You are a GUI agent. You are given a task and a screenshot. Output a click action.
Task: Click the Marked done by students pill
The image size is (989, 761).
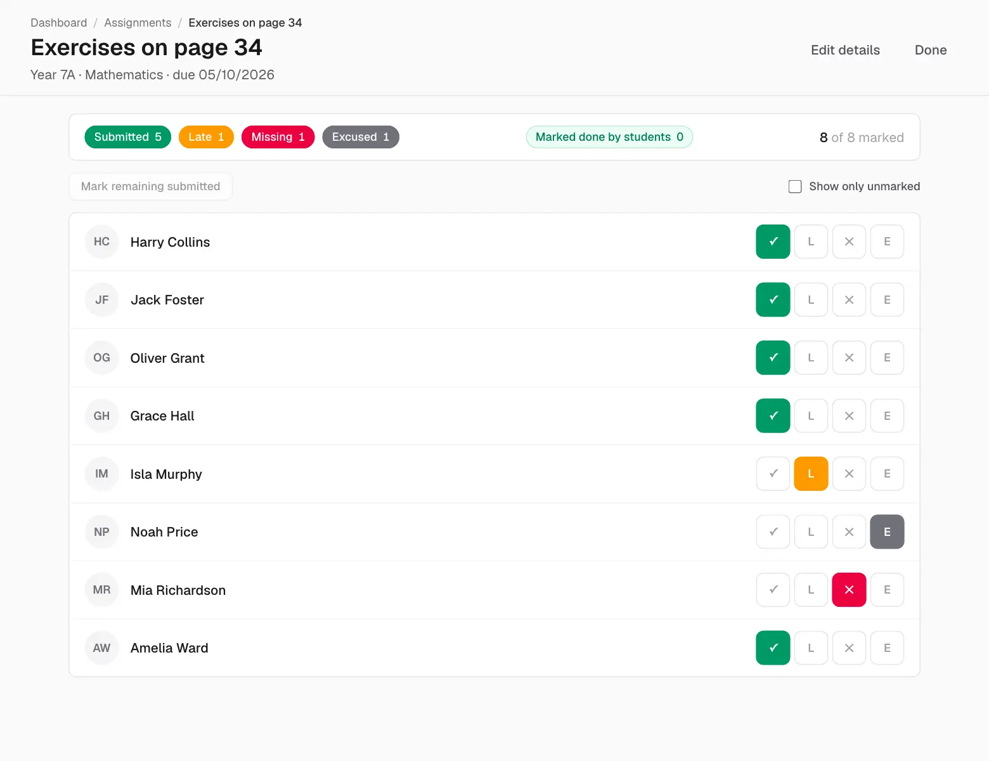(x=609, y=137)
